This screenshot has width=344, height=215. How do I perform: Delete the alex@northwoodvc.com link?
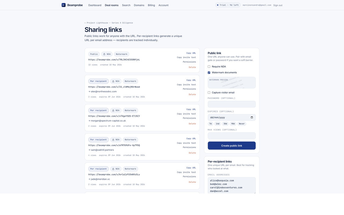click(192, 95)
